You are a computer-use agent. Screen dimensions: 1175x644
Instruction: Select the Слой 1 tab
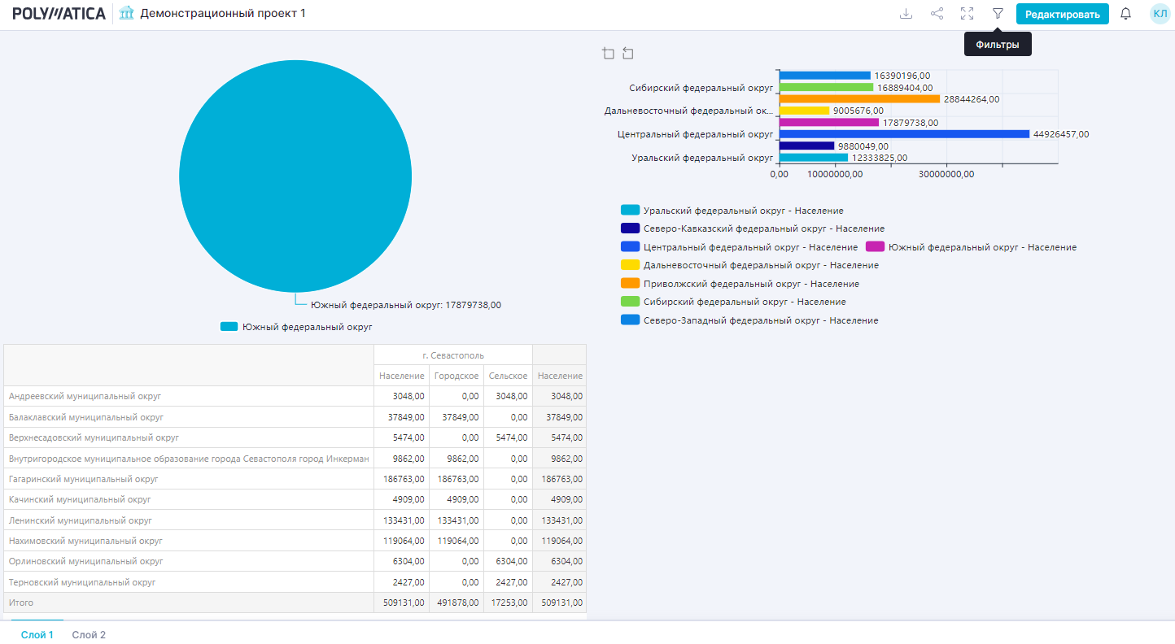click(37, 635)
